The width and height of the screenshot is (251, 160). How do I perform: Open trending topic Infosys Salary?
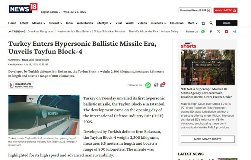pyautogui.click(x=170, y=31)
